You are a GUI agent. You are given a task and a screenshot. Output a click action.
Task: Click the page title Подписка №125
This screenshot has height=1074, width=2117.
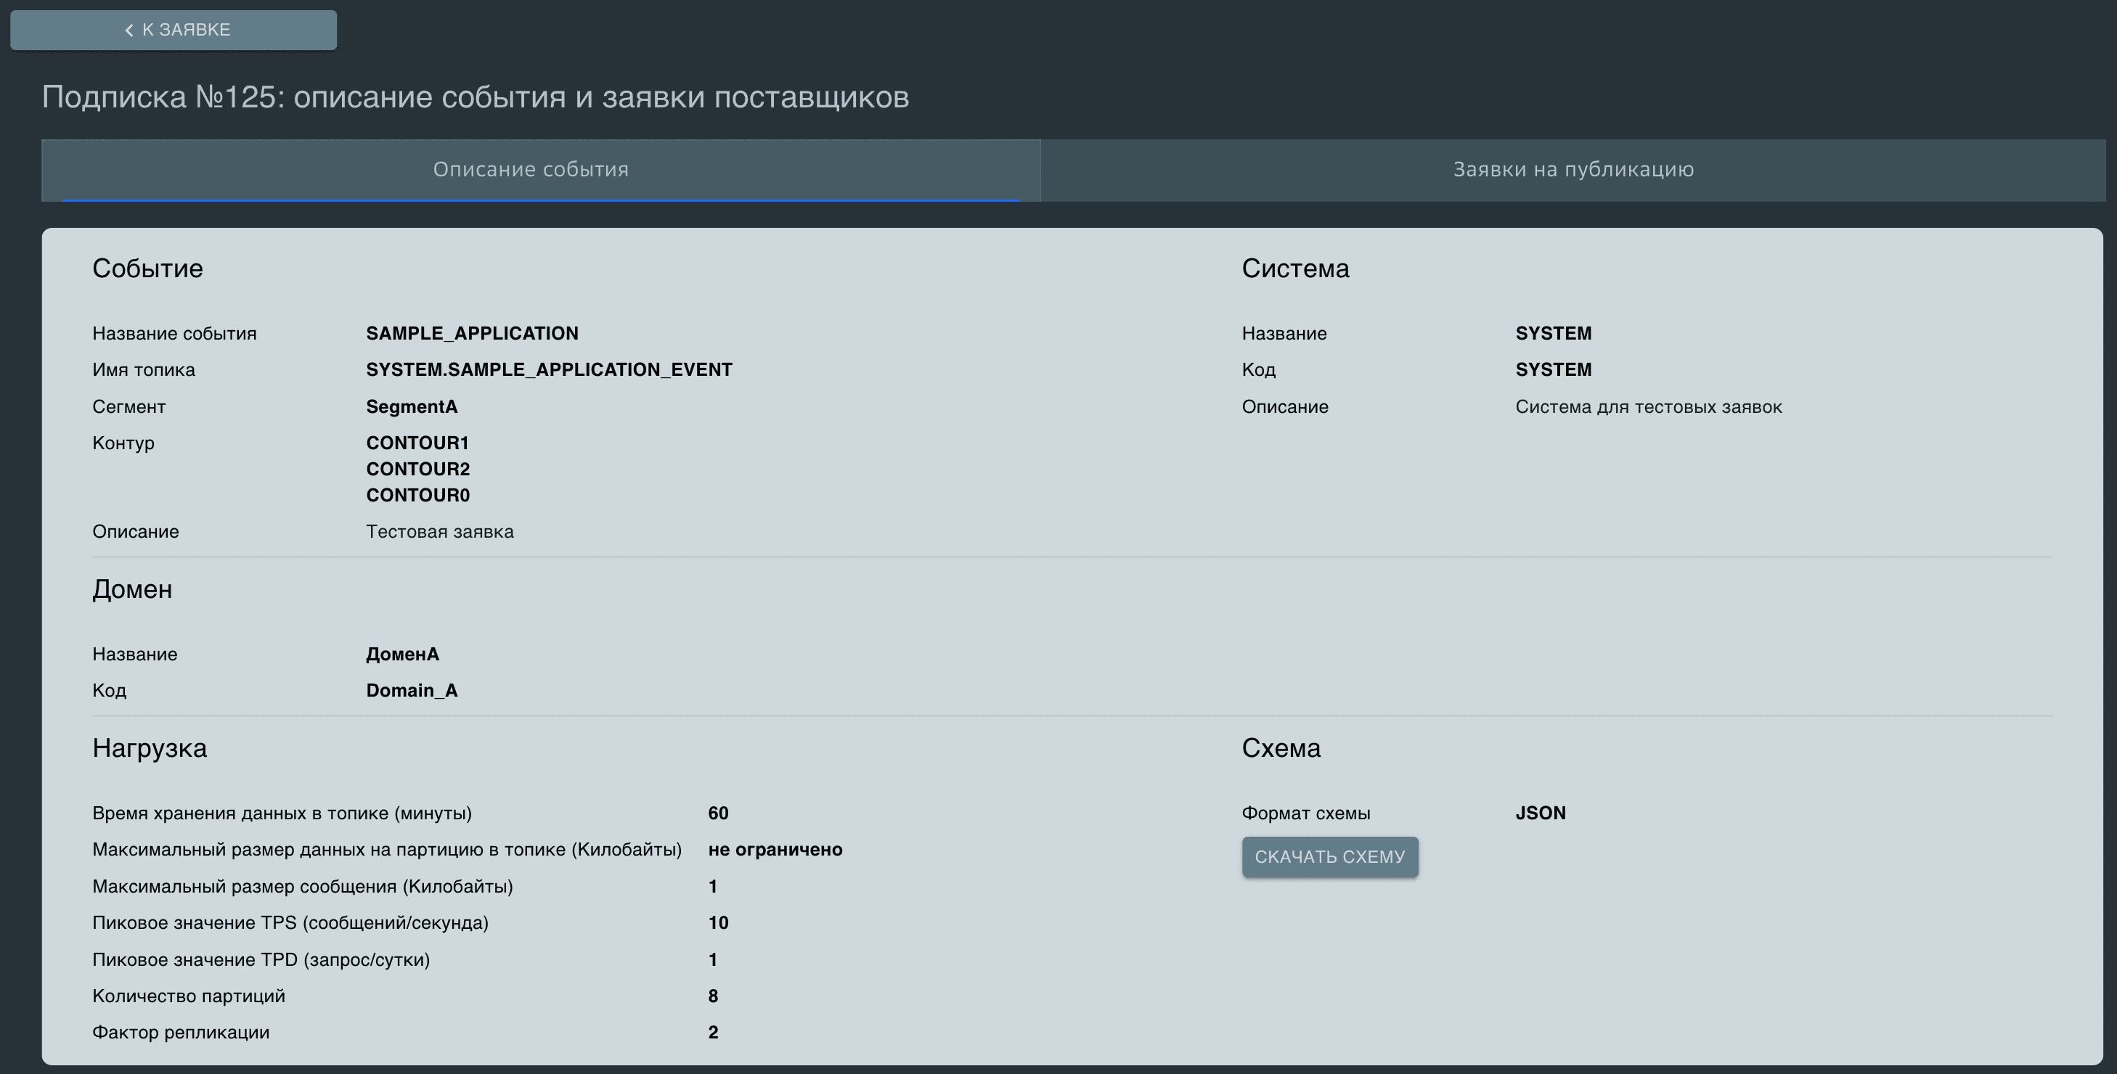point(475,97)
